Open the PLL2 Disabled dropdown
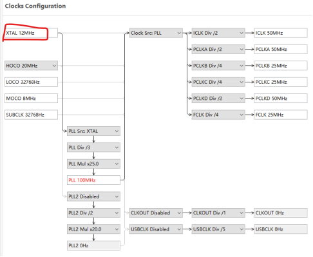 [93, 196]
